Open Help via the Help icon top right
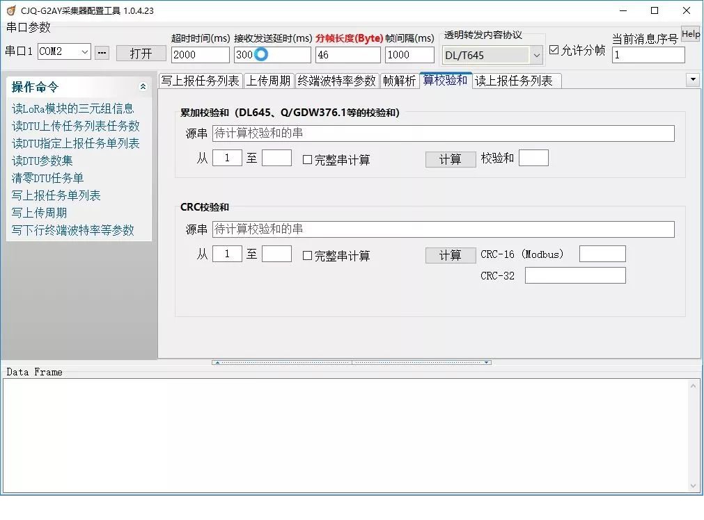Screen dimensions: 704x520 690,33
